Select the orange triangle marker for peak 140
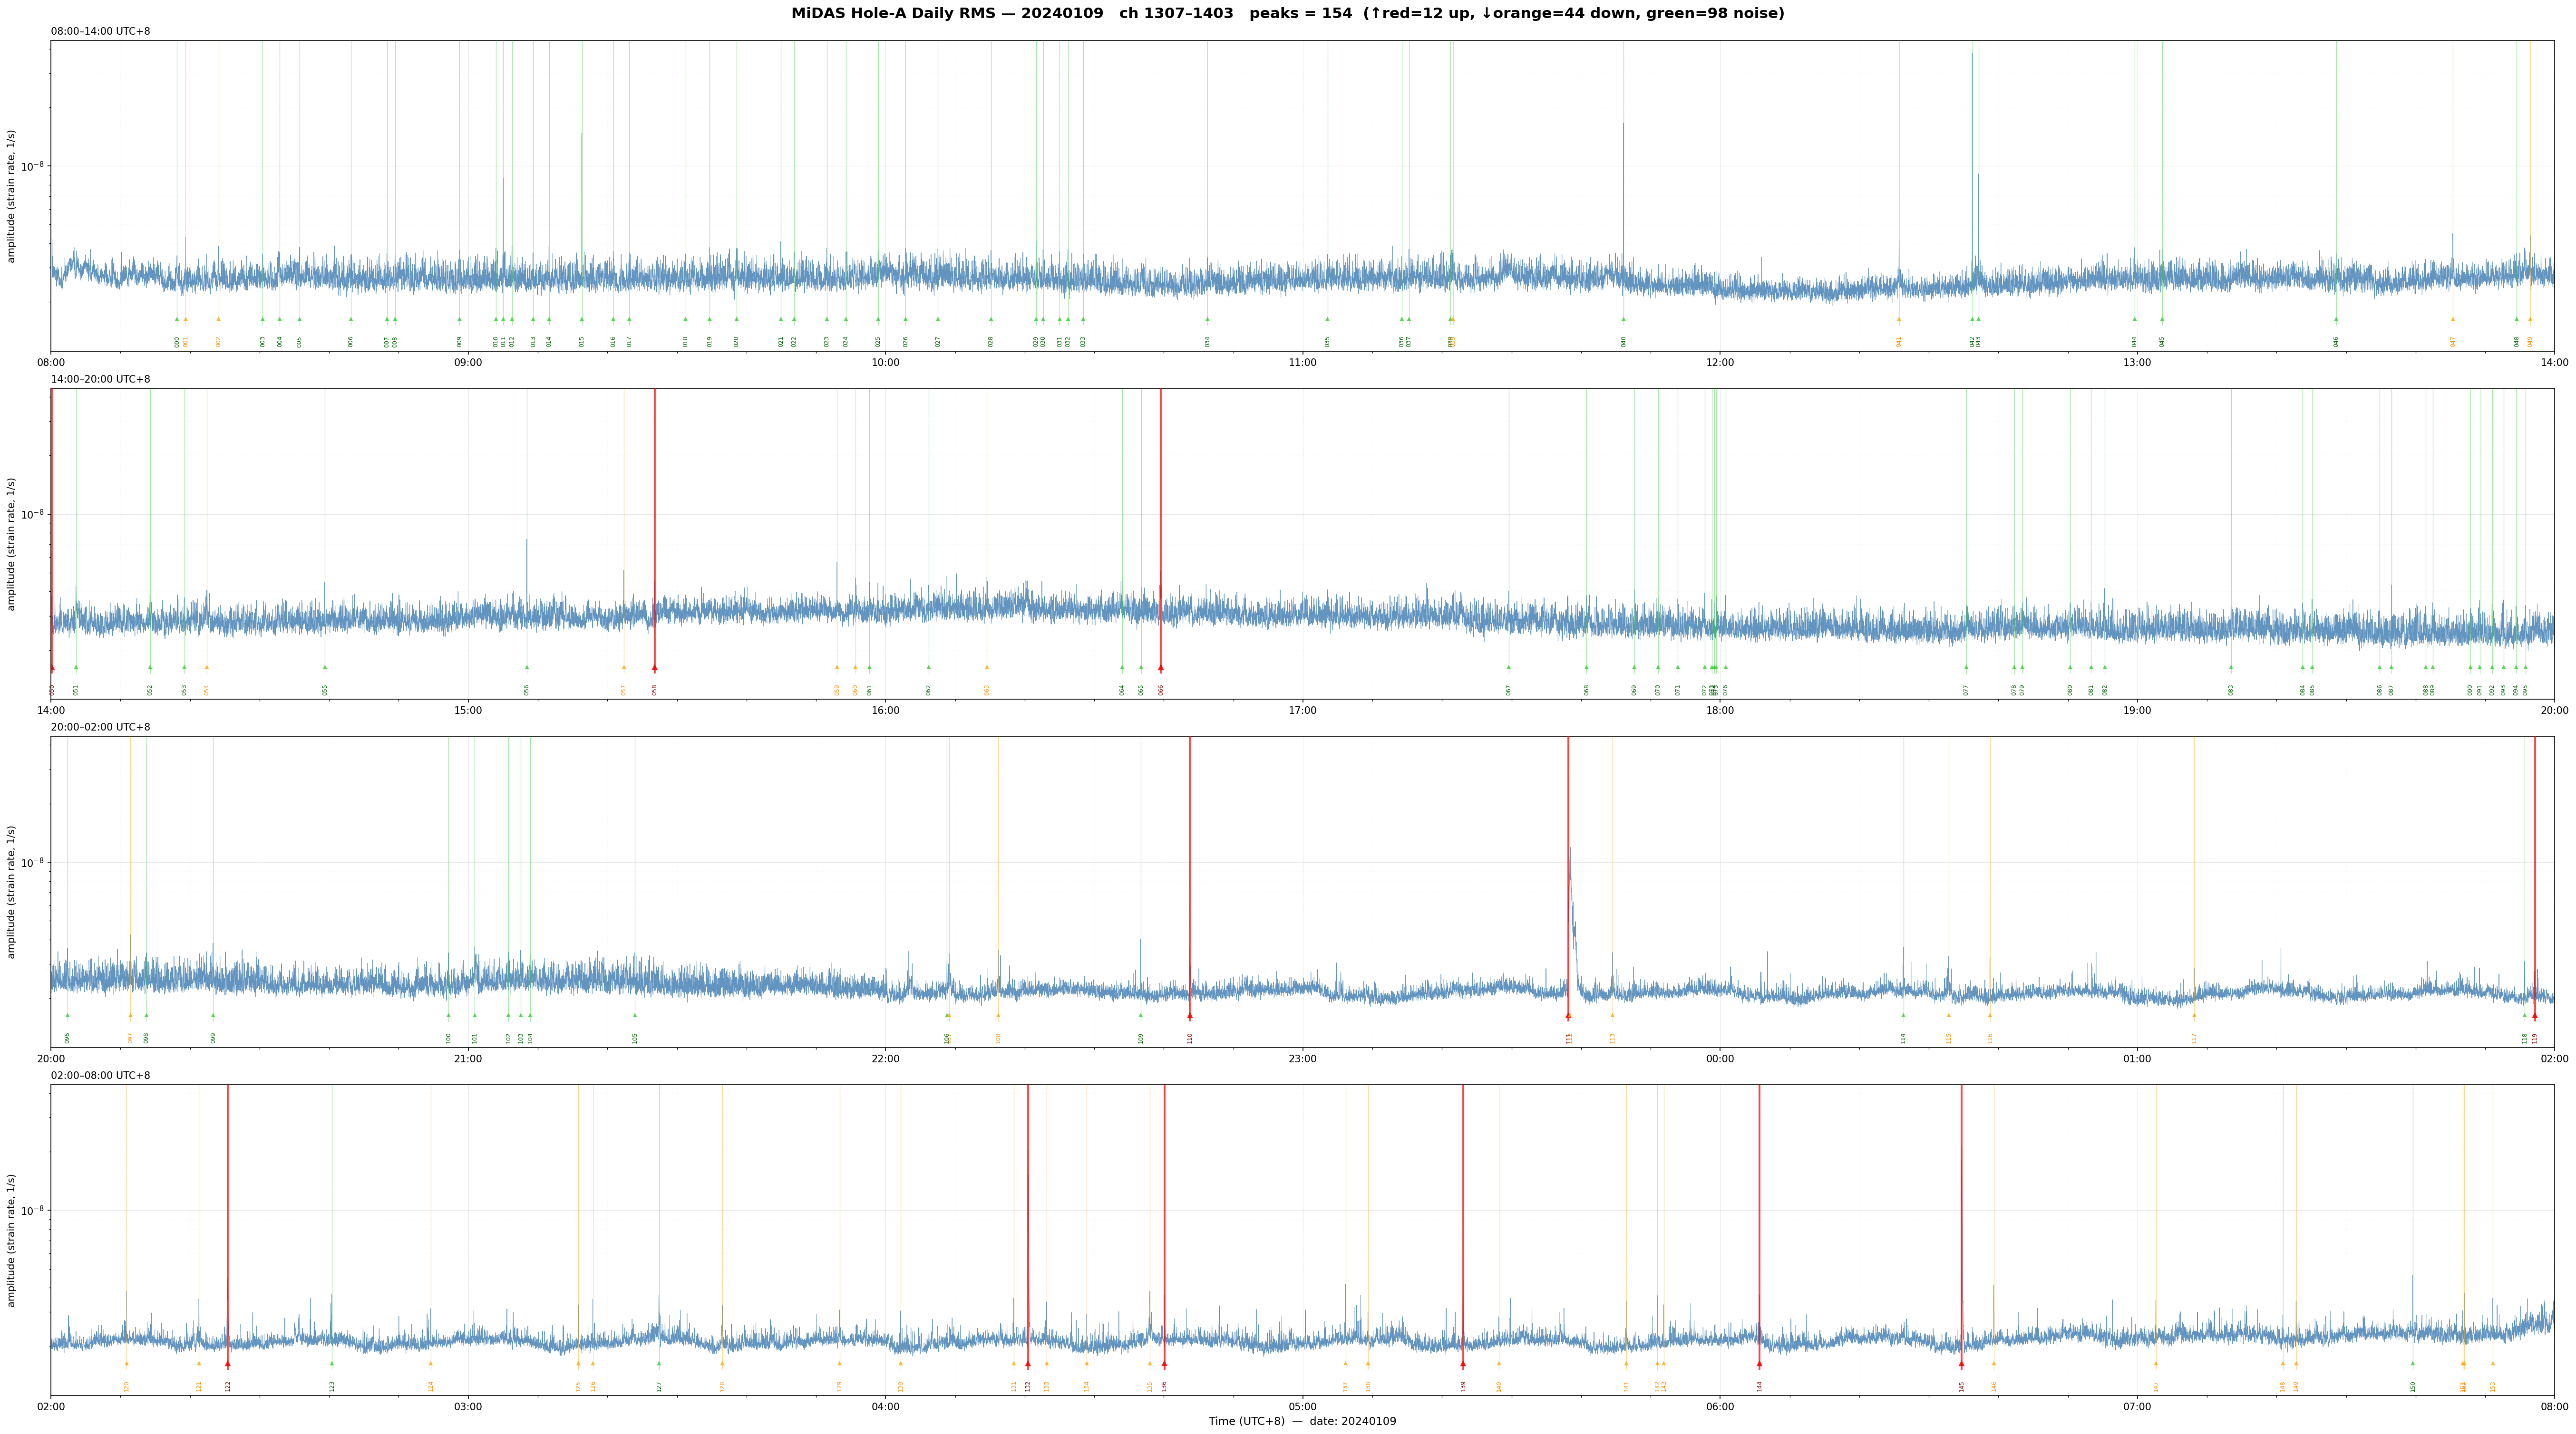The height and width of the screenshot is (1434, 2576). 1499,1363
